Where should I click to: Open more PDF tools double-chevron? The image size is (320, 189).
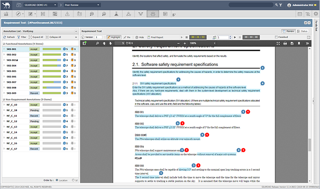click(307, 43)
